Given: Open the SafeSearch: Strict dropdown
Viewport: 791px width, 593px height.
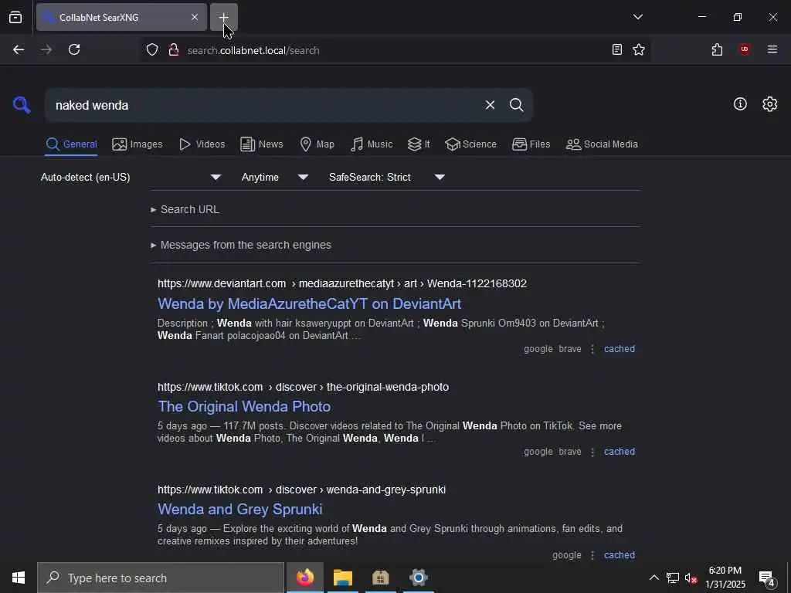Looking at the screenshot, I should click(x=387, y=177).
